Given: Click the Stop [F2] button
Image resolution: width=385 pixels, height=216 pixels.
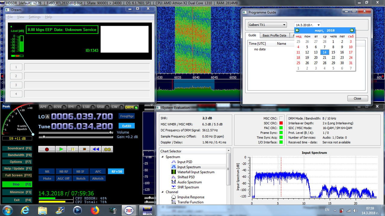Looking at the screenshot, I should point(17,184).
